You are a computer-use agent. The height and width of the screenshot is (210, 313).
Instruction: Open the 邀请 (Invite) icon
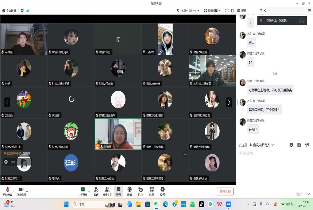pyautogui.click(x=96, y=191)
